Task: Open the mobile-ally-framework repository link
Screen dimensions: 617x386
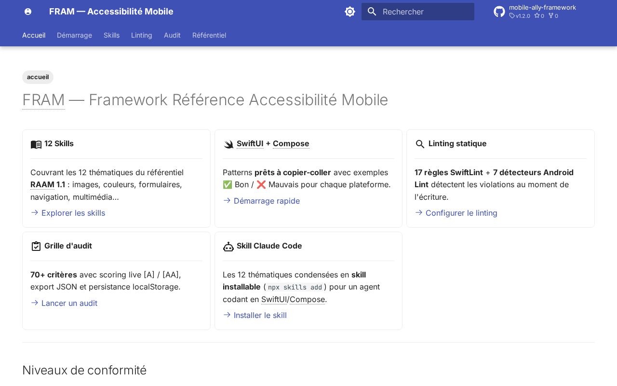Action: click(542, 7)
